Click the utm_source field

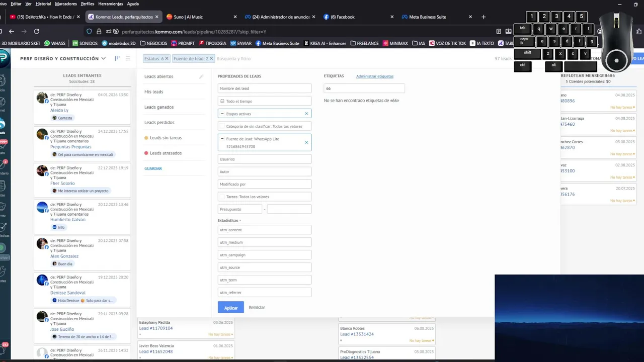point(265,267)
